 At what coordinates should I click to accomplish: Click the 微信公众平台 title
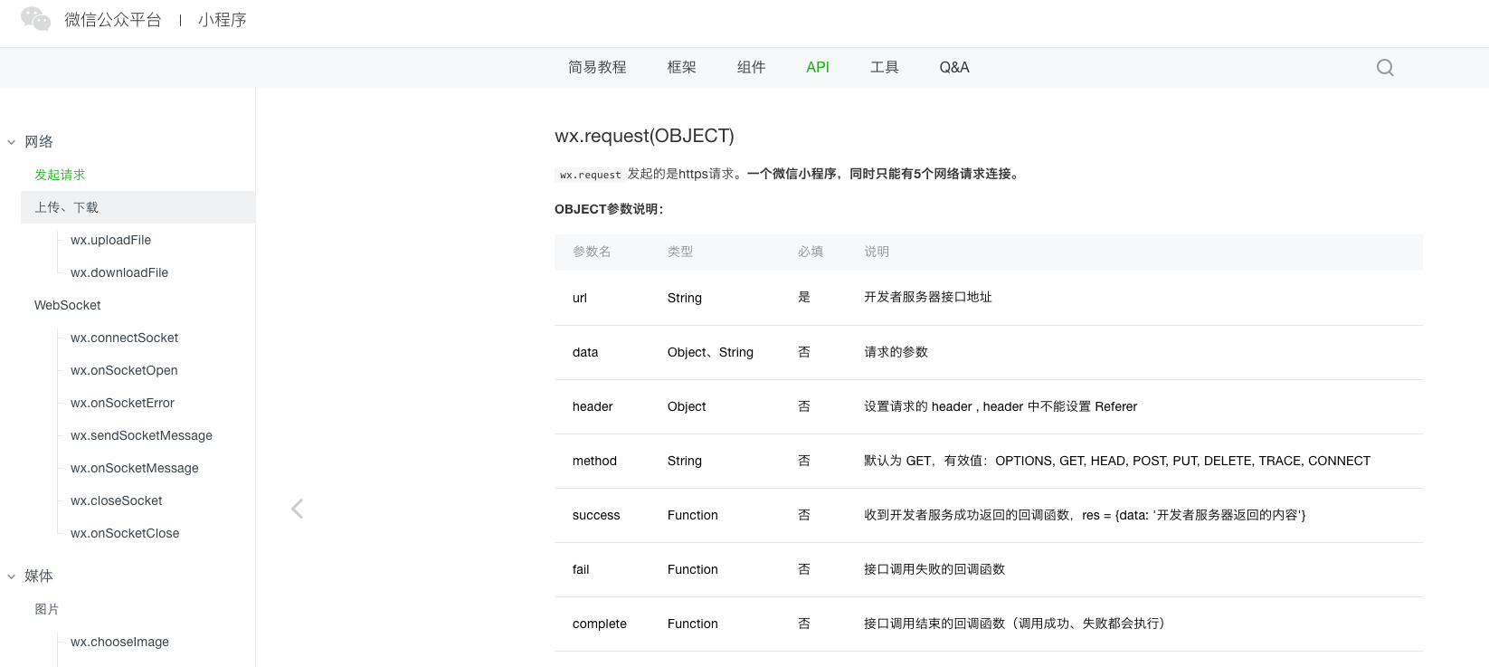(x=112, y=20)
